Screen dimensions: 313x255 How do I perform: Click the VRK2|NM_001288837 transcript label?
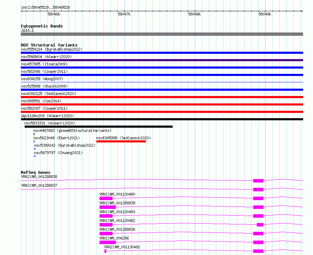click(x=39, y=185)
